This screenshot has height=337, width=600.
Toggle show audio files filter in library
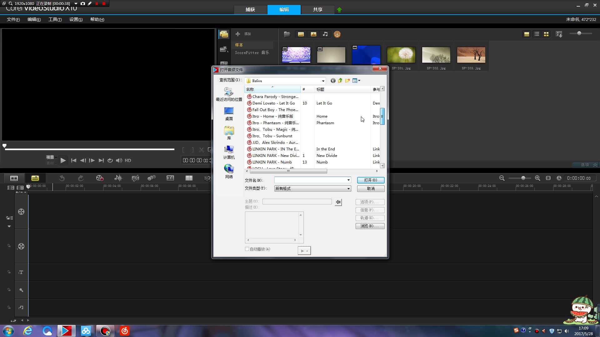325,34
